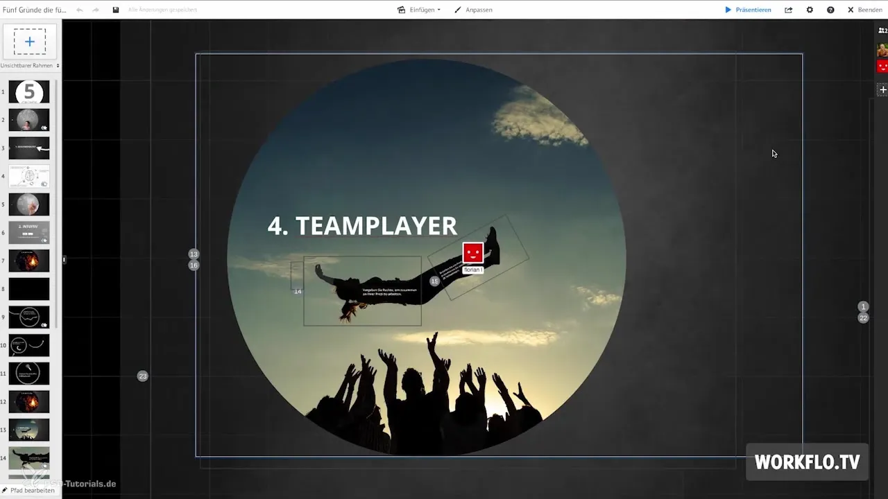888x499 pixels.
Task: Select path slide thumbnail 14
Action: pos(29,458)
